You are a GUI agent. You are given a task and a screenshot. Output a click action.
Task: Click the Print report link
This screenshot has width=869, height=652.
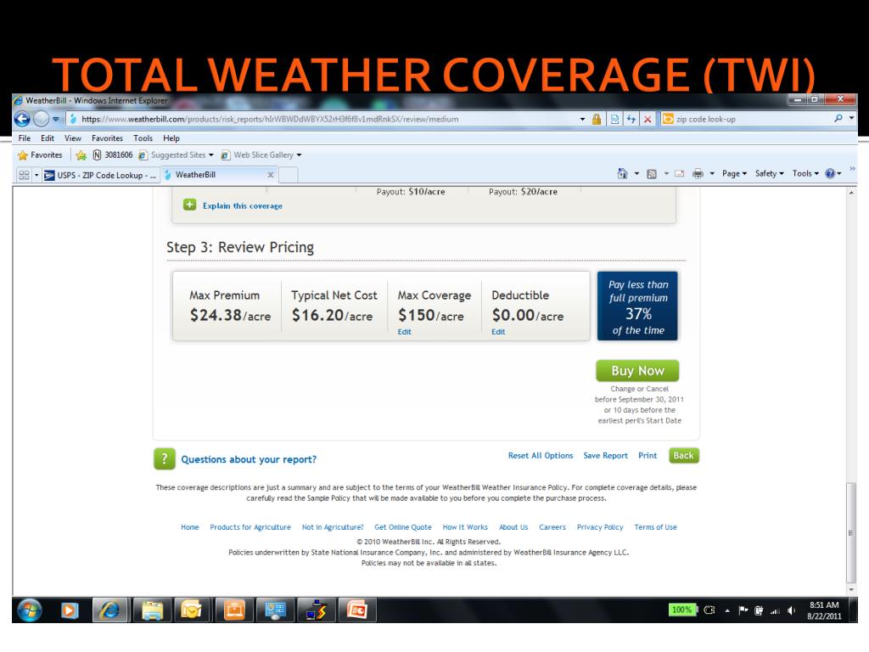click(x=648, y=455)
